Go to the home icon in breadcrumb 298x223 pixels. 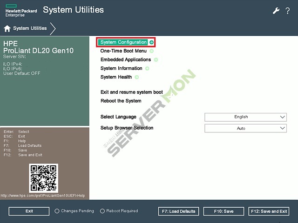[x=7, y=28]
